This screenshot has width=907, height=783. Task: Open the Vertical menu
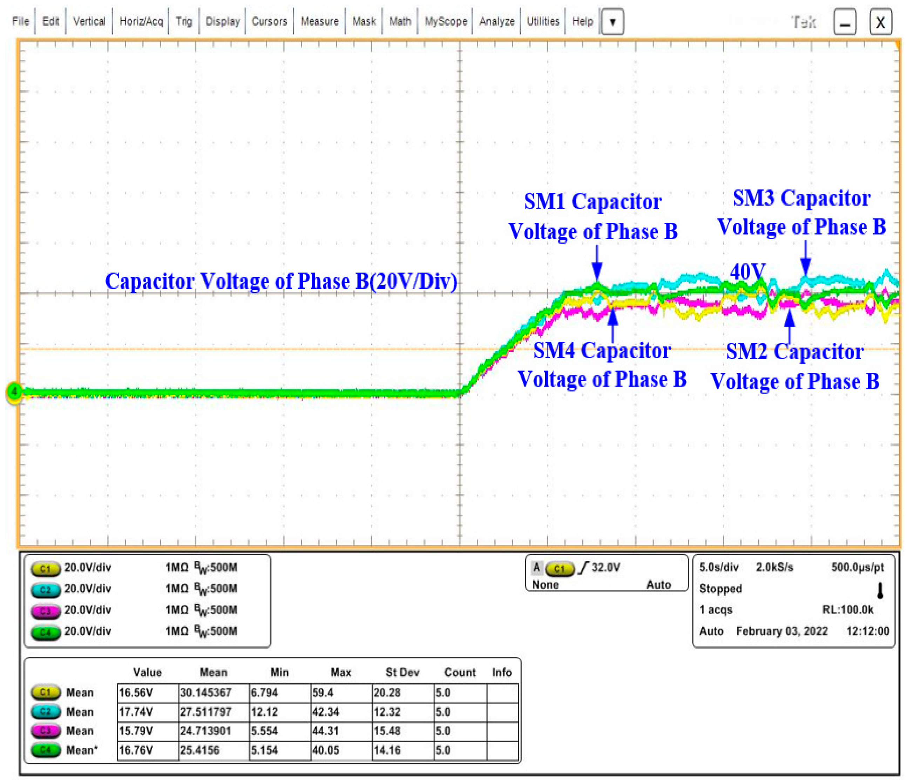pyautogui.click(x=89, y=21)
